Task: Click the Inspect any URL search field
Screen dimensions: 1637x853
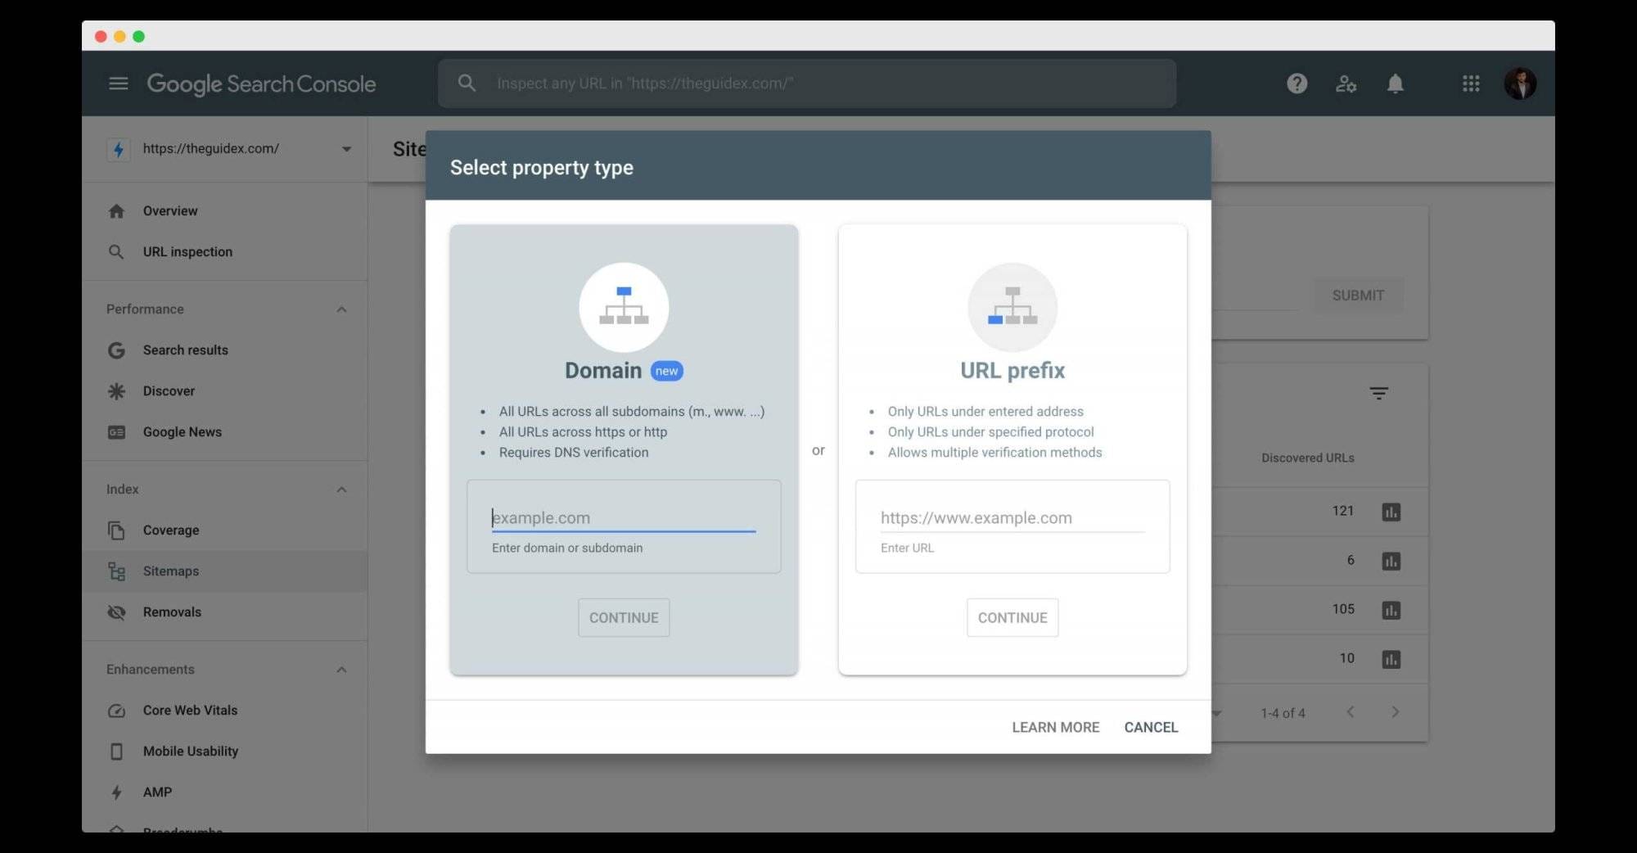Action: coord(807,83)
